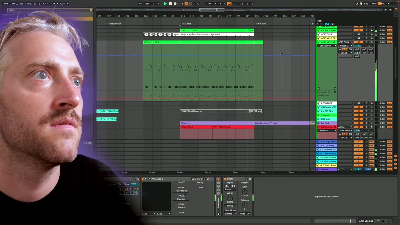Toggle the Utility device activator

pos(225,179)
